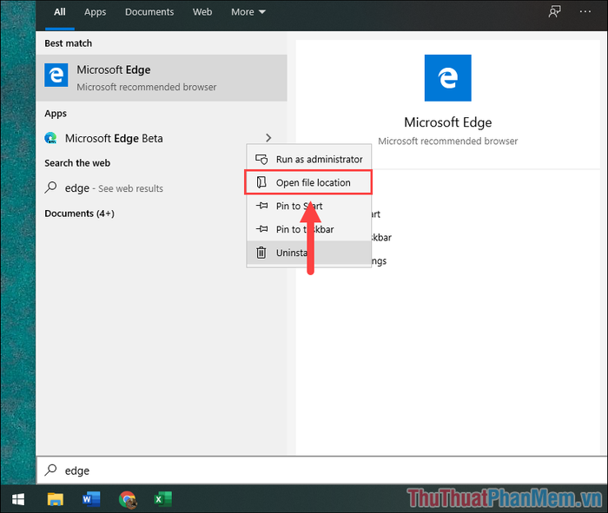Switch to the Apps tab
The width and height of the screenshot is (608, 513).
pos(95,12)
